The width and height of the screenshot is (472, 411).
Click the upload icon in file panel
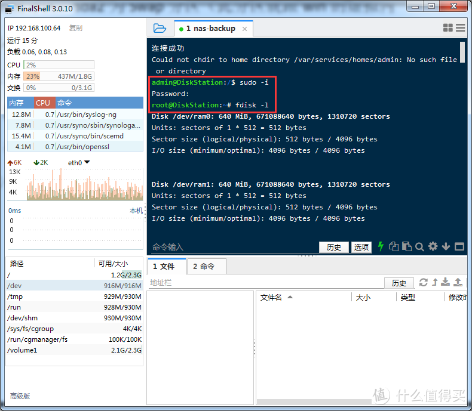458,282
